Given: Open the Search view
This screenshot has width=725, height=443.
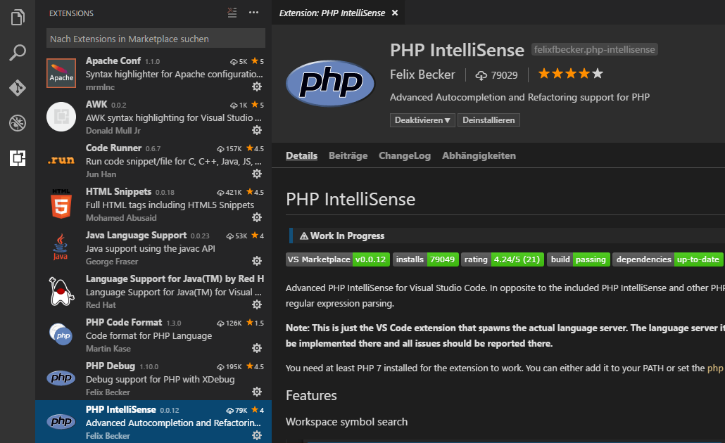Looking at the screenshot, I should (18, 53).
